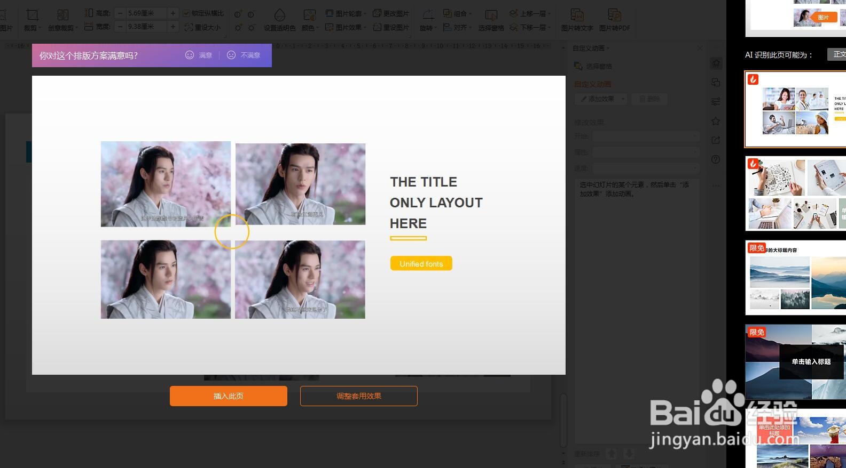Click Bring Forward (上移一层)
846x468 pixels.
pos(530,13)
